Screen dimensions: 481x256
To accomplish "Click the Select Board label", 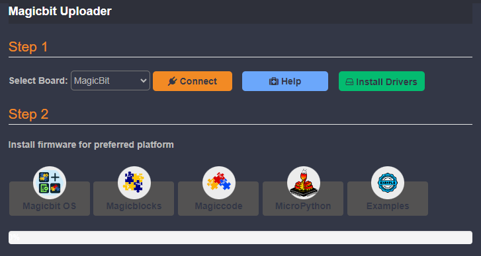I will (x=38, y=80).
